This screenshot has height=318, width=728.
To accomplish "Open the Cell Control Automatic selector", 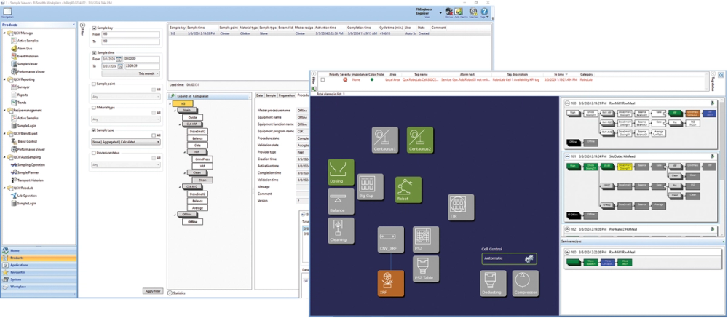I will [x=510, y=258].
